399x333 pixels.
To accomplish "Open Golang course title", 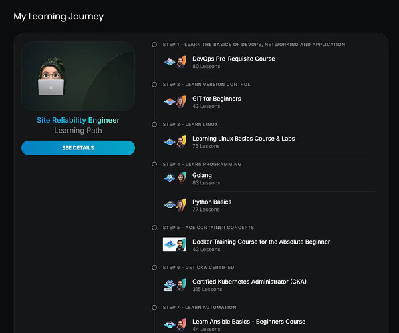I will click(202, 176).
